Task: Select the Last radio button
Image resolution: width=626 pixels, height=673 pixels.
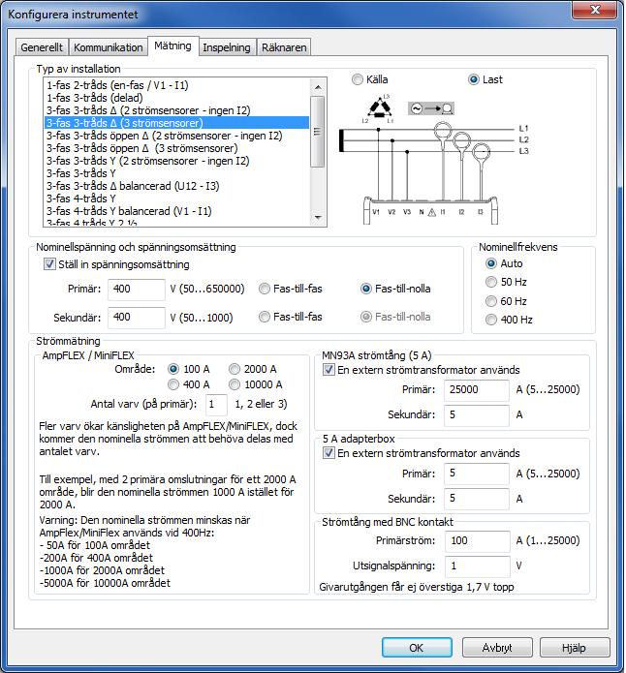Action: 474,79
